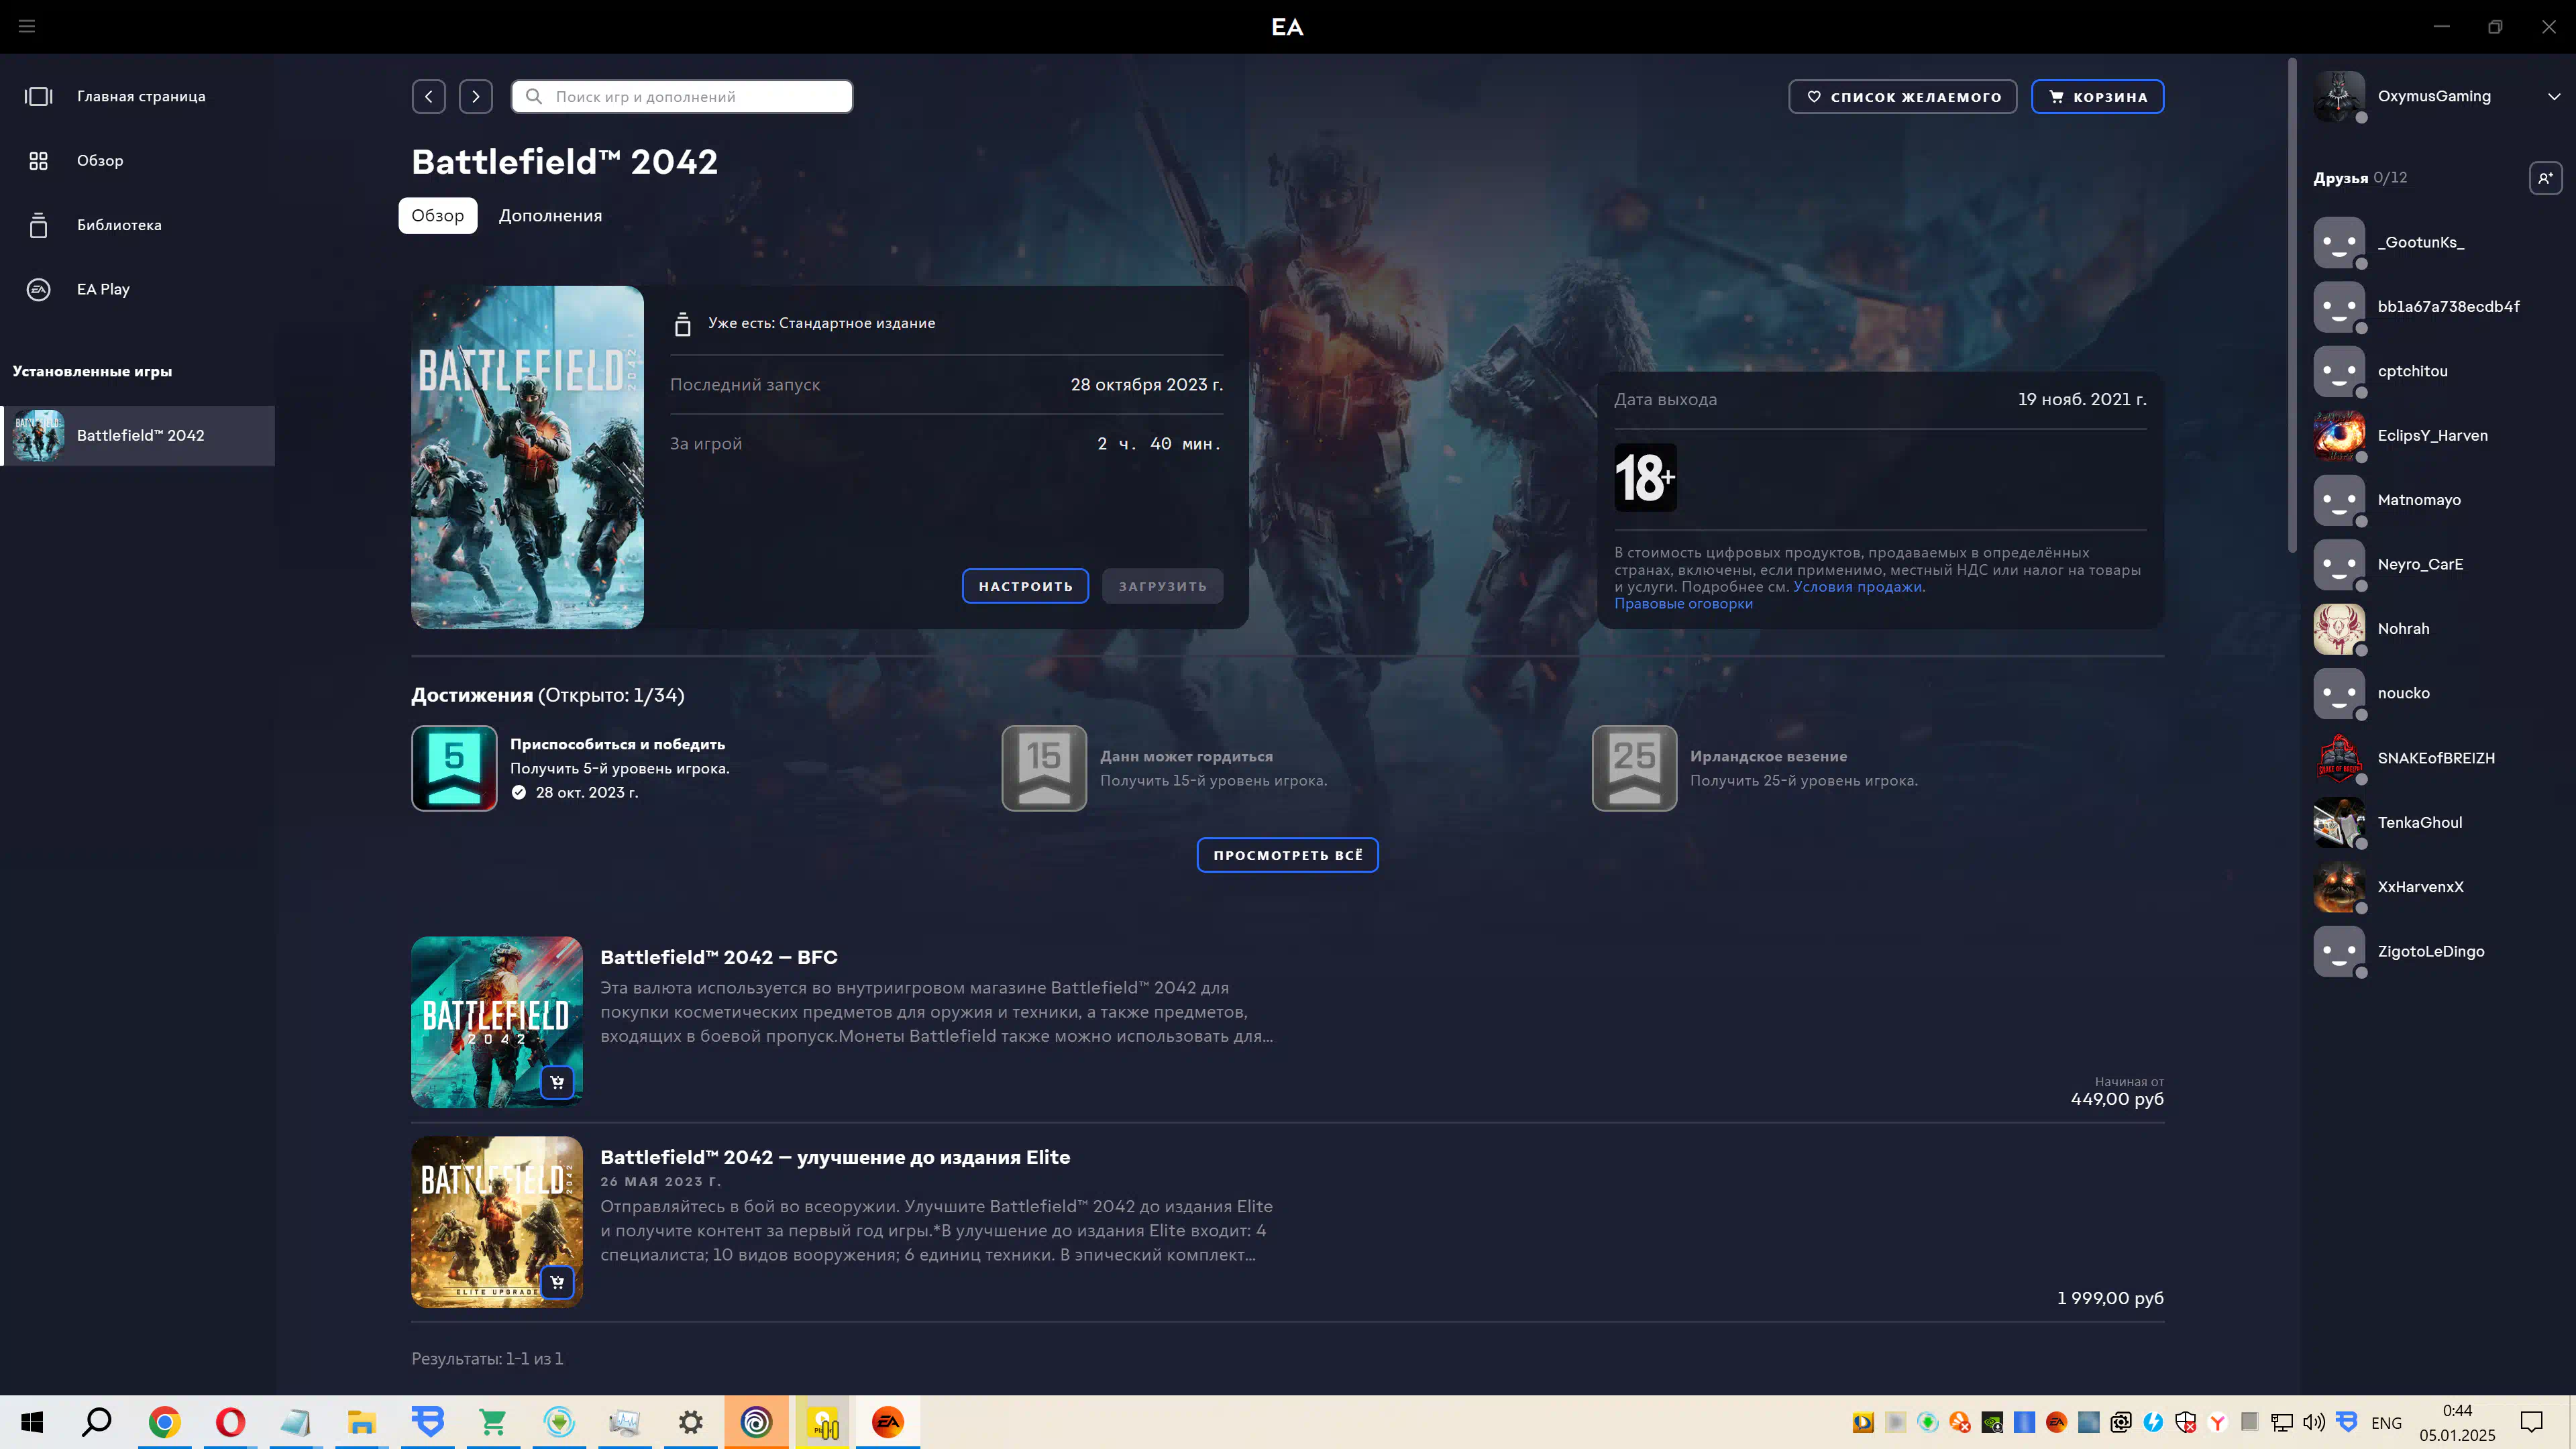2576x1449 pixels.
Task: Select the Обзор tab under game title
Action: [x=438, y=216]
